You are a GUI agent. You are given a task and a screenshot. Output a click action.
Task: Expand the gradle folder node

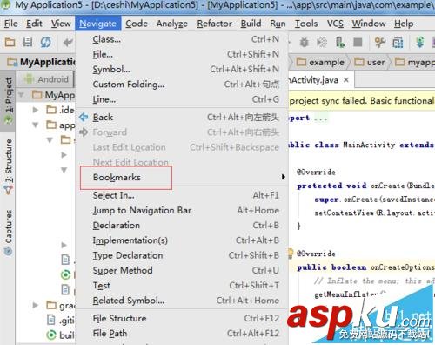[x=36, y=305]
